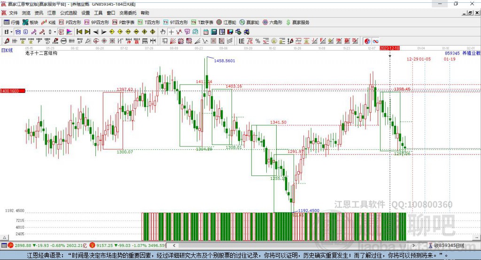Select the red crosshair circle target icon
Viewport: 481px width, 260px height.
[96, 41]
